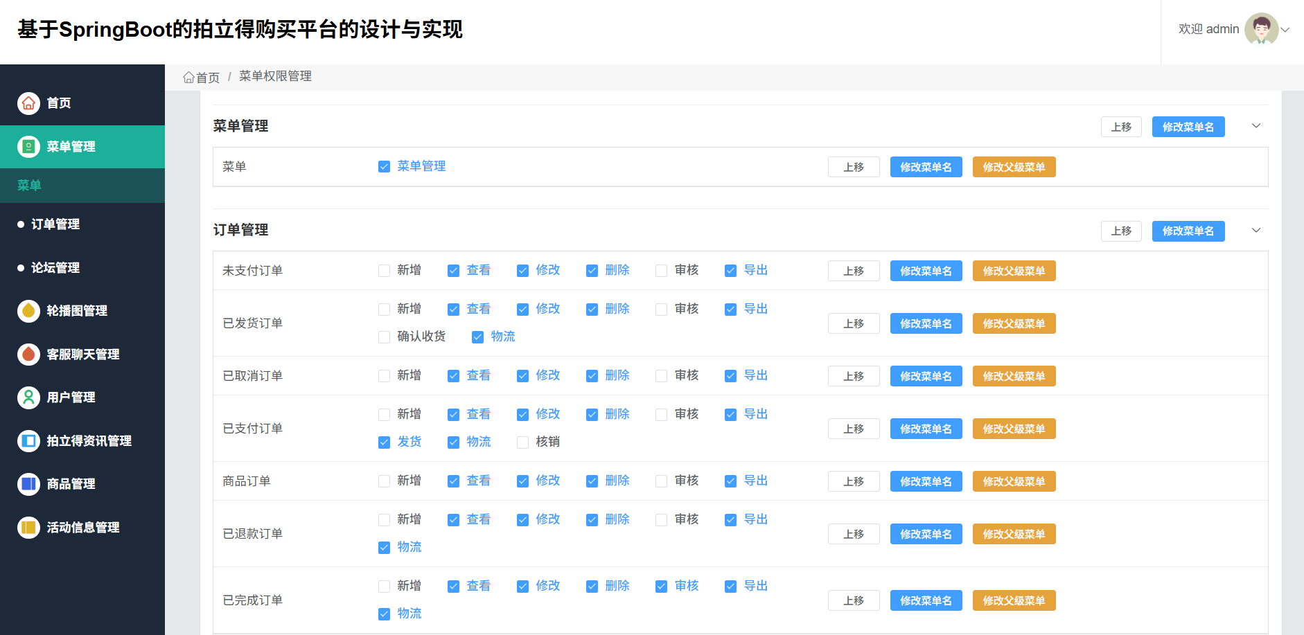The height and width of the screenshot is (635, 1304).
Task: Click 上移 in 菜单管理 section header
Action: tap(1121, 127)
